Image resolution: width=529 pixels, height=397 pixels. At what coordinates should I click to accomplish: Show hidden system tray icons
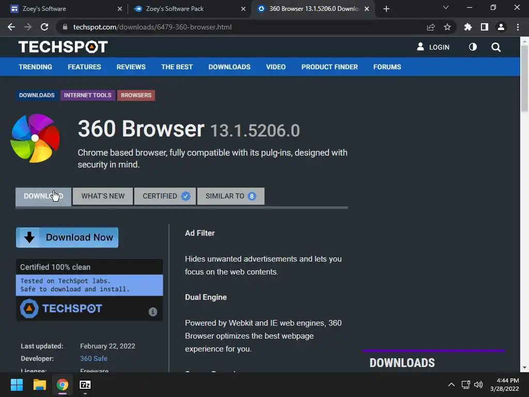(x=451, y=385)
